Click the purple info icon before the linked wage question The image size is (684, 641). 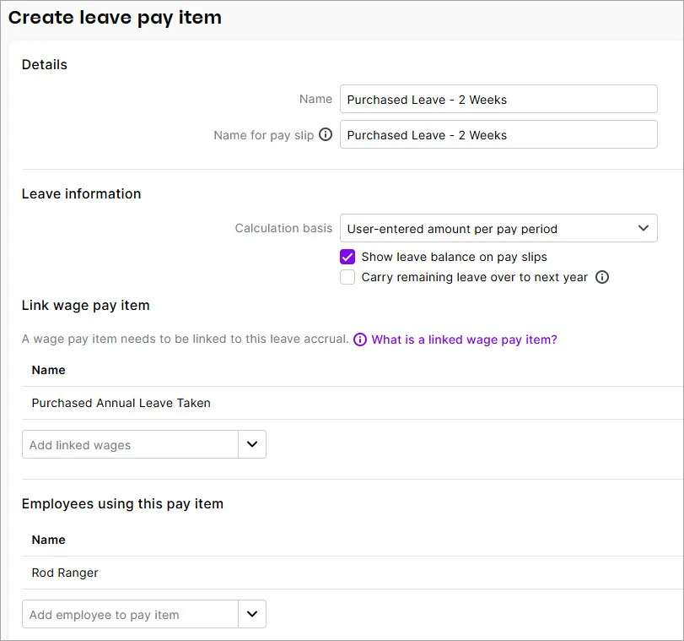coord(360,339)
